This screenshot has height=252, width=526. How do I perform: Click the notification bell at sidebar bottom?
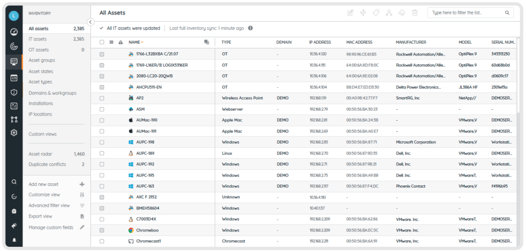pyautogui.click(x=14, y=240)
